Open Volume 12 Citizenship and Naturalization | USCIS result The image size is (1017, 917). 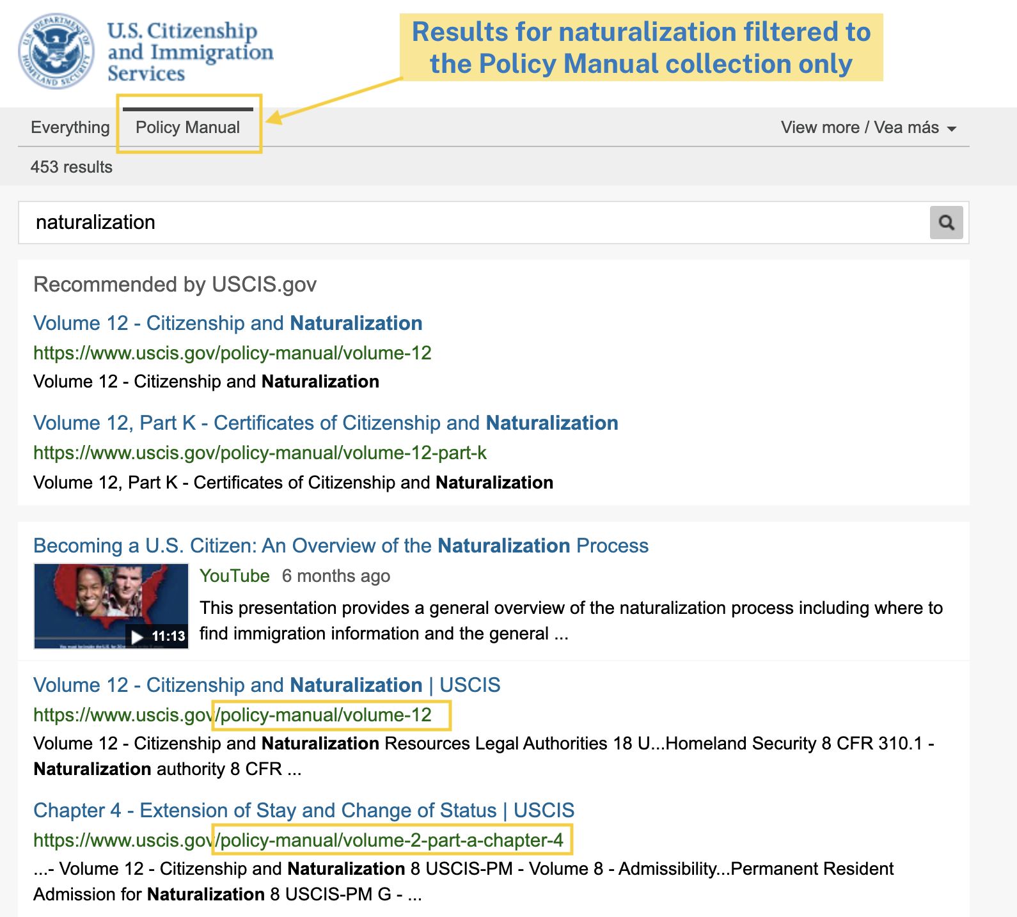[267, 685]
